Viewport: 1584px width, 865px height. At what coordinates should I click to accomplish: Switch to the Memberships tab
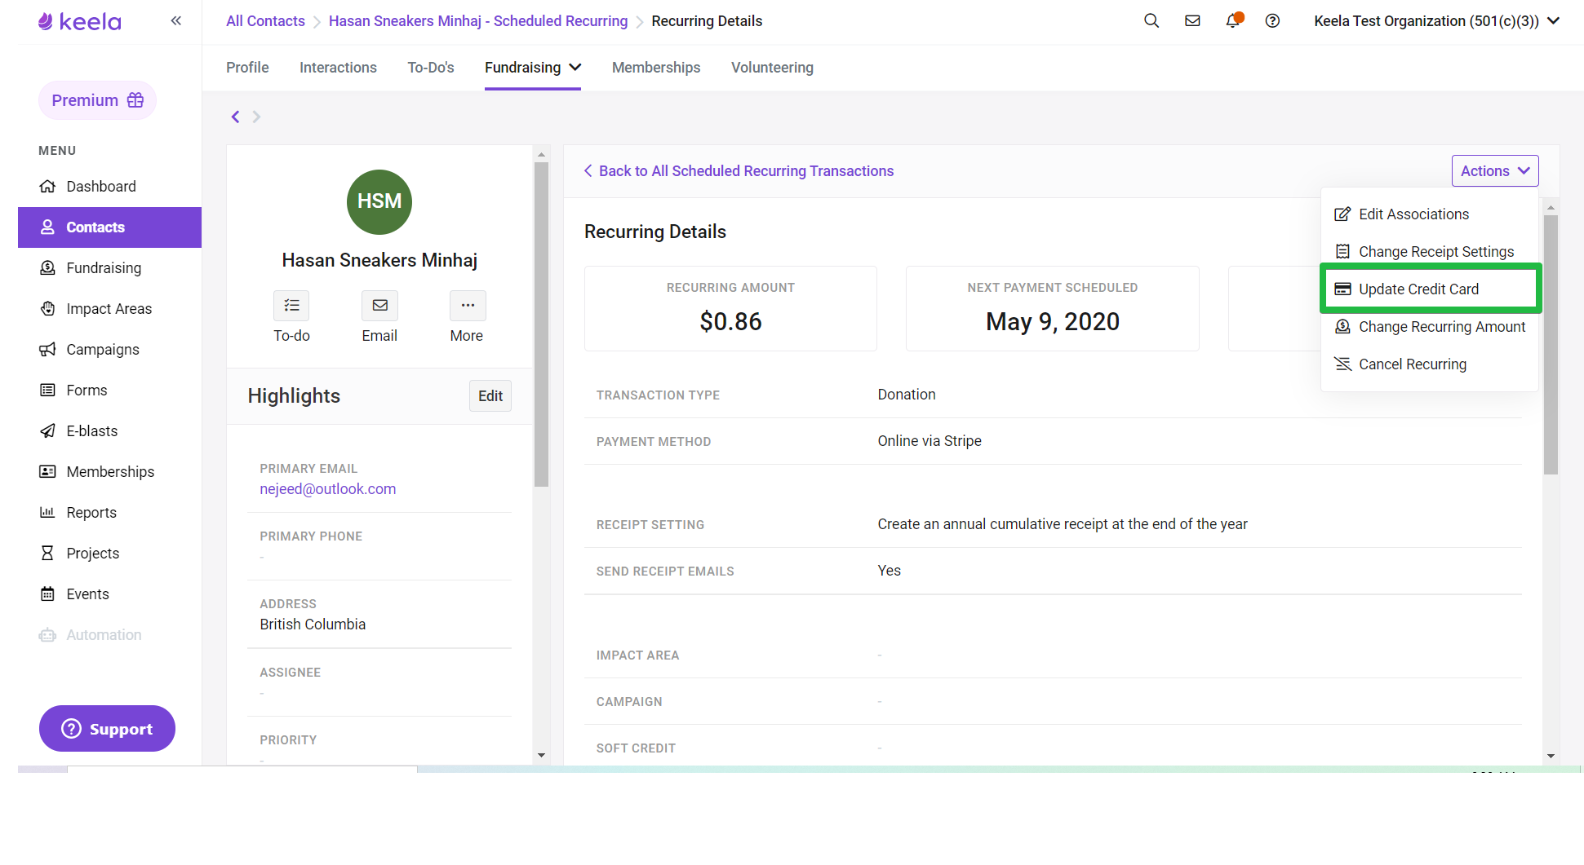[656, 68]
